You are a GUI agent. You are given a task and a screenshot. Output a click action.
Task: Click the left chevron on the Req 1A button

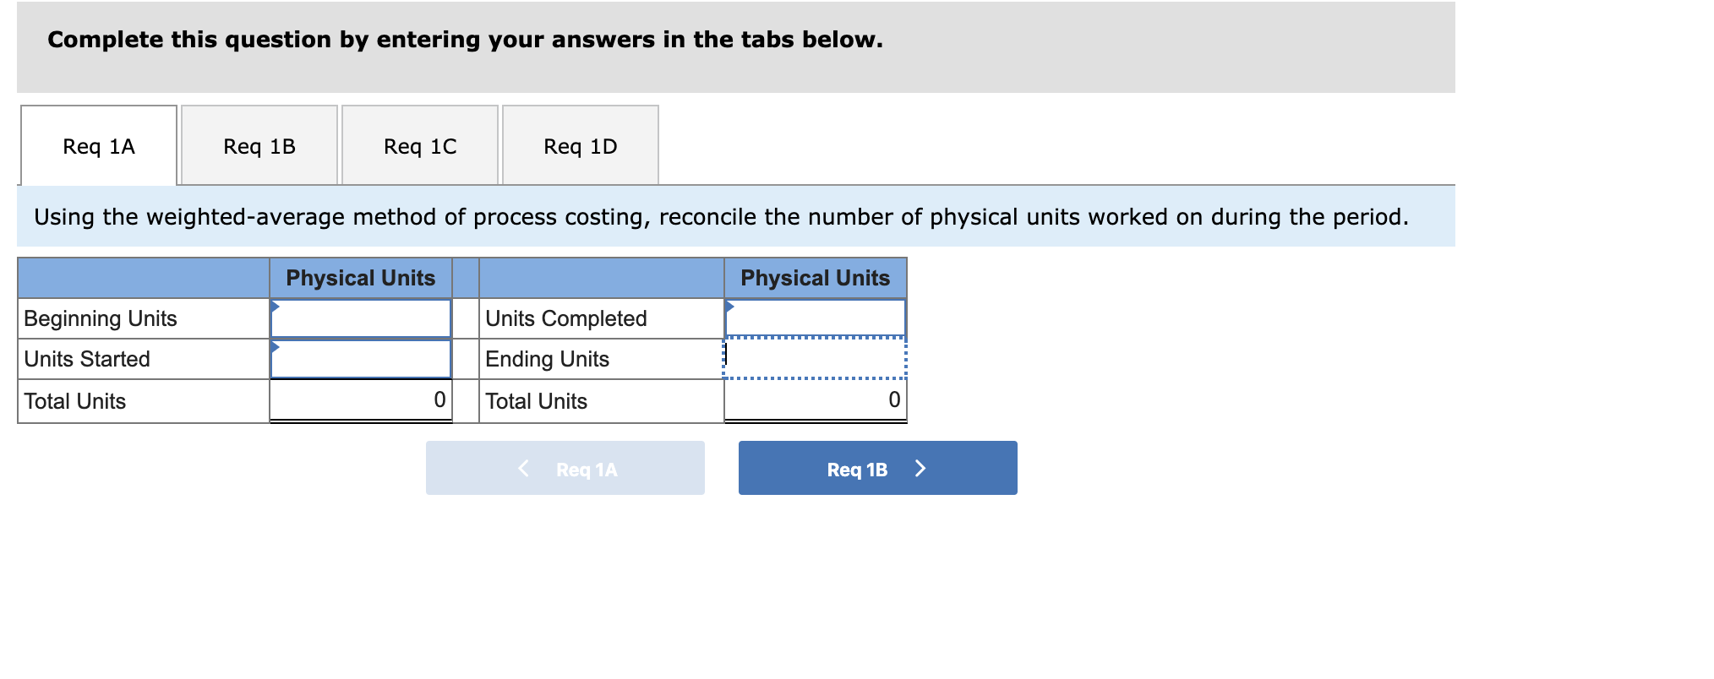[522, 468]
